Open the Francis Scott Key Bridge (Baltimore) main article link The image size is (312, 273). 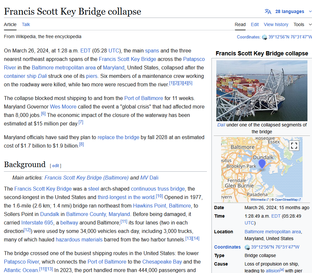click(x=87, y=178)
